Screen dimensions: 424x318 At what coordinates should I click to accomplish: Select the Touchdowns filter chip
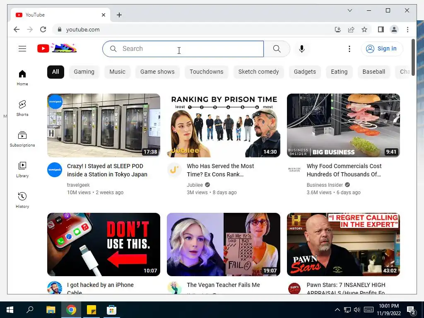point(206,72)
